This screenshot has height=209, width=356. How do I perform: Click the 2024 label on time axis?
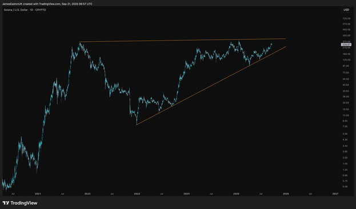pos(187,194)
